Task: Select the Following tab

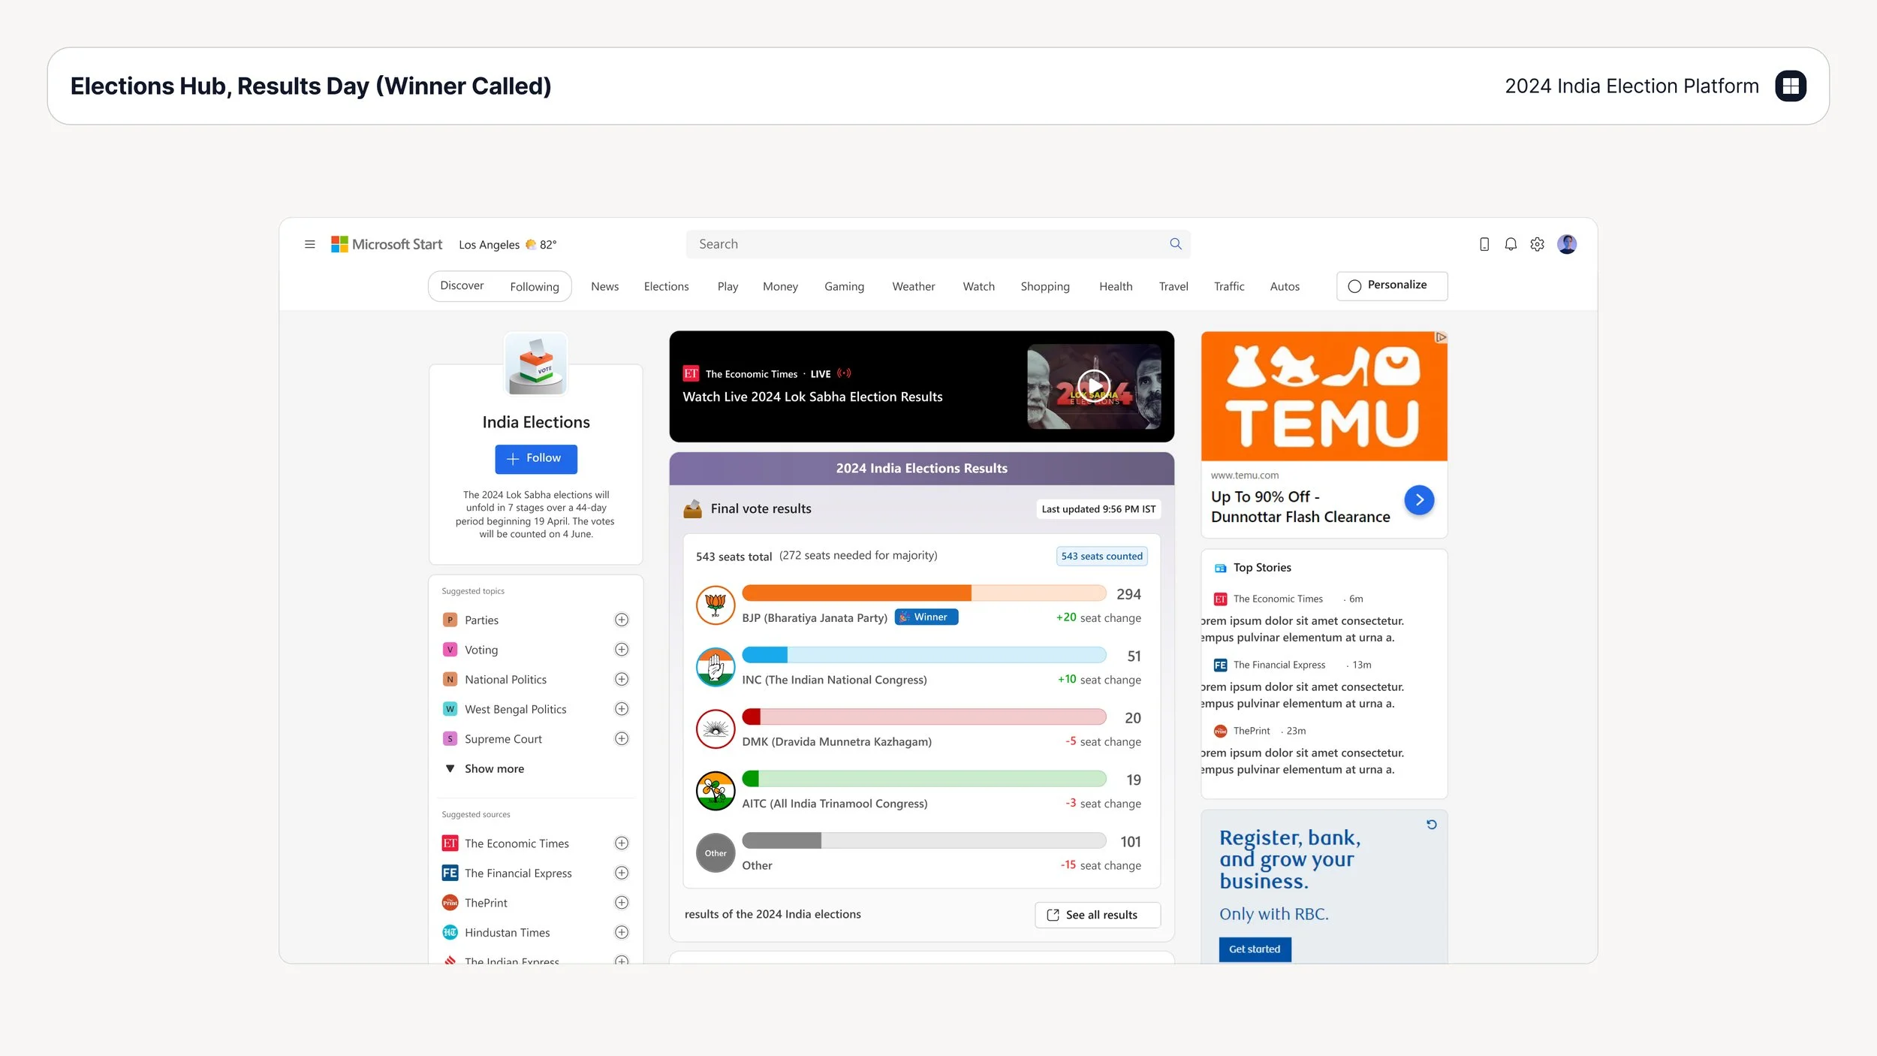Action: [x=534, y=286]
